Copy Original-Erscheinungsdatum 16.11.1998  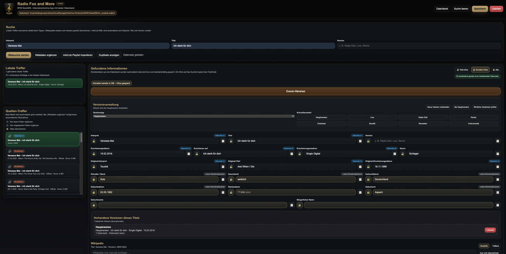click(x=498, y=167)
